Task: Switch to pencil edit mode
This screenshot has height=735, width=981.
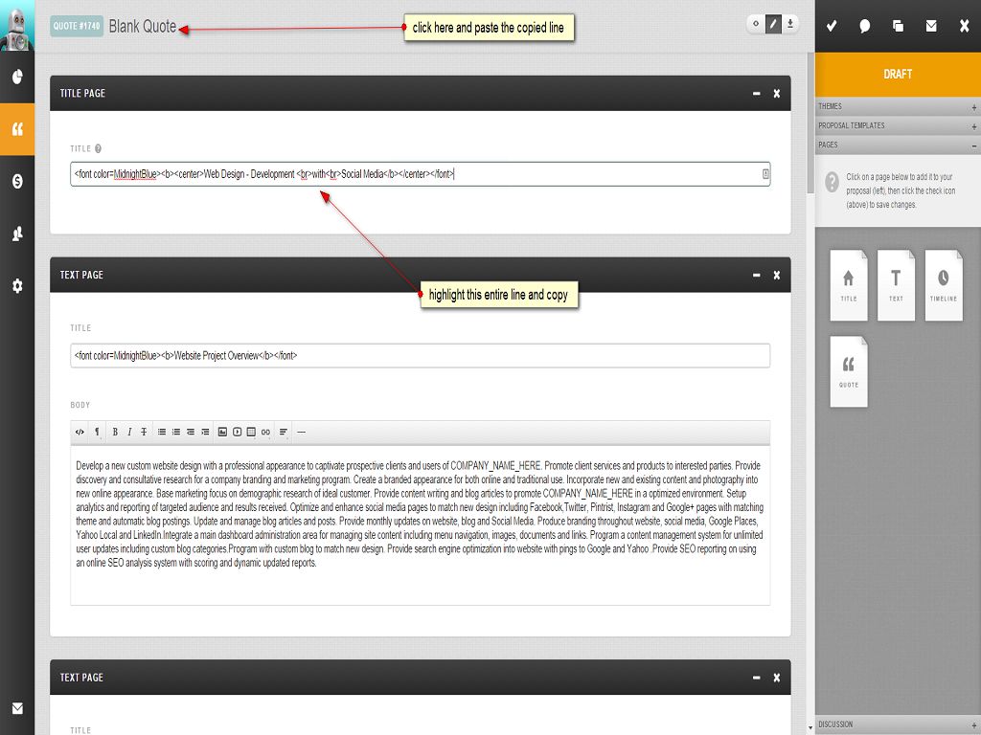Action: pyautogui.click(x=773, y=24)
